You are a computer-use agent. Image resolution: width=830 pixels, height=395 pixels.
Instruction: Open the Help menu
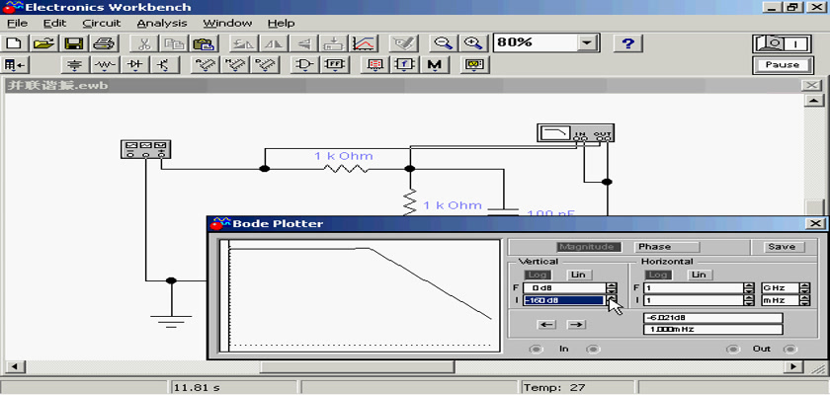[x=281, y=24]
